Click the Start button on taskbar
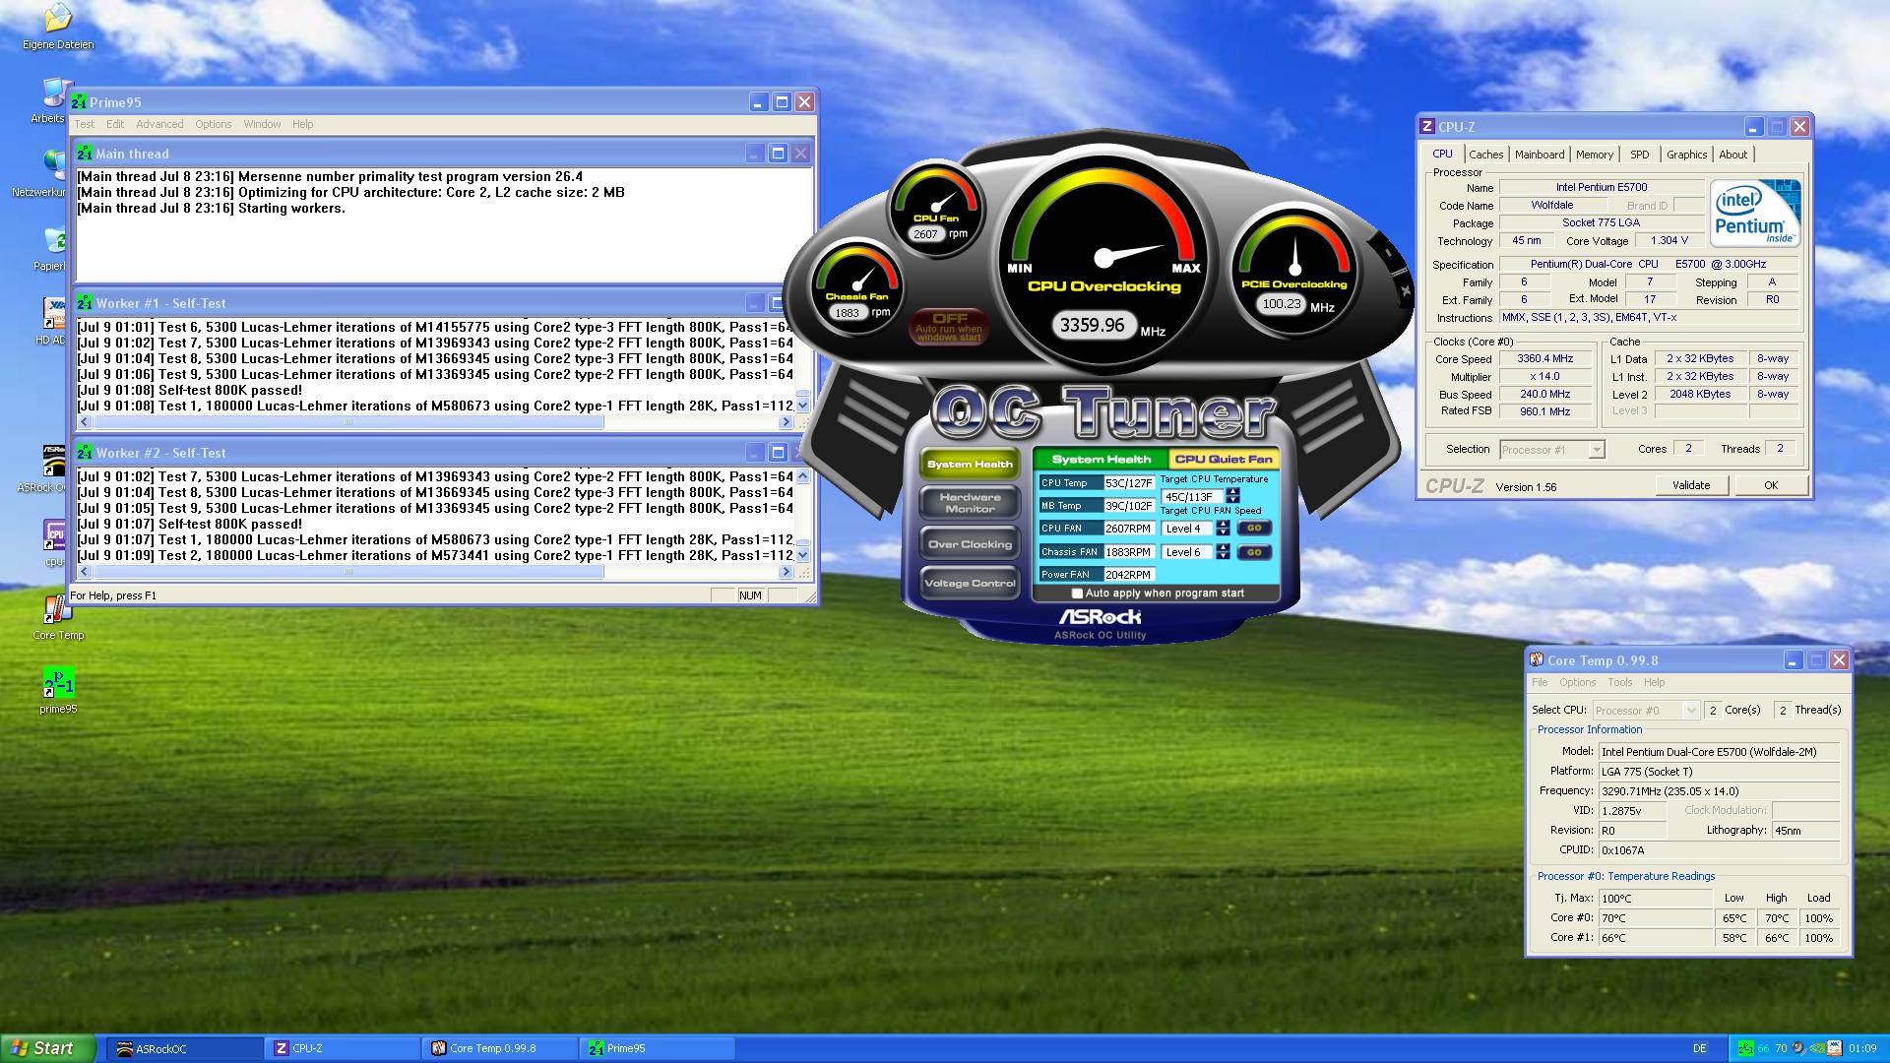This screenshot has height=1063, width=1890. pos(48,1048)
